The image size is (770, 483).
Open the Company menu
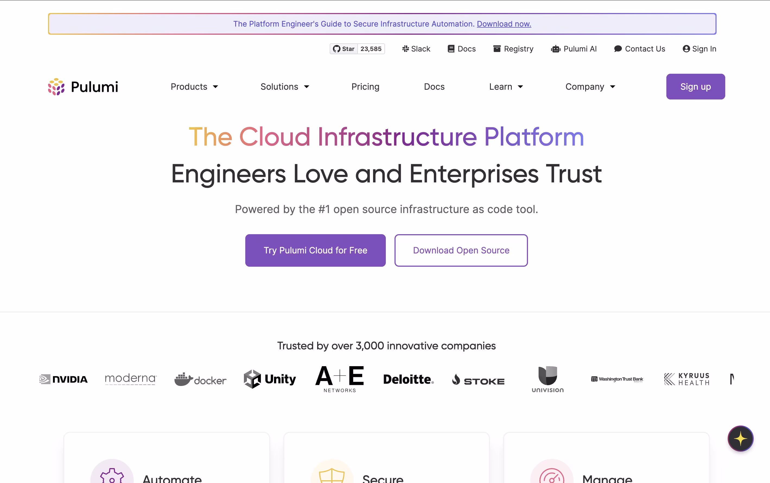pos(590,86)
